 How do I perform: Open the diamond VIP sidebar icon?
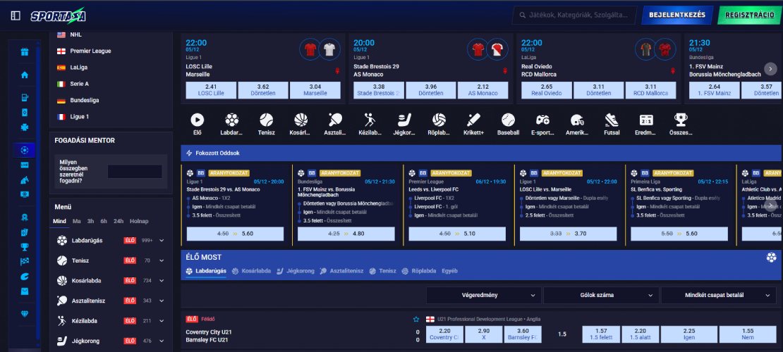25,313
